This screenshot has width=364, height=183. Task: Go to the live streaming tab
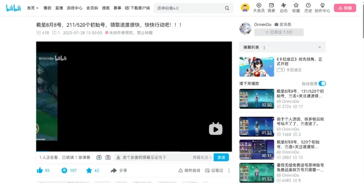(59, 8)
